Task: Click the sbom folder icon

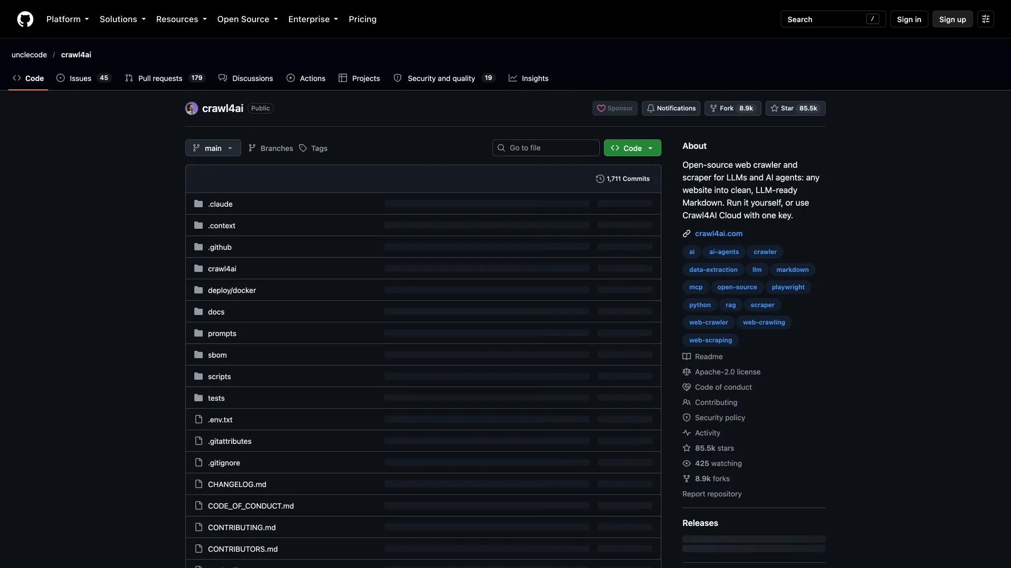Action: tap(199, 355)
